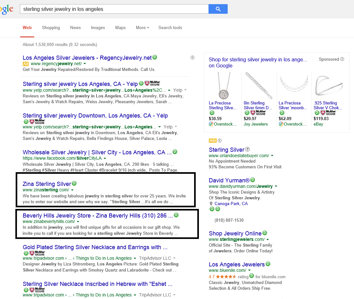
Task: Open the 'Los Angeles Jewelers' bluenile ad
Action: pyautogui.click(x=237, y=264)
